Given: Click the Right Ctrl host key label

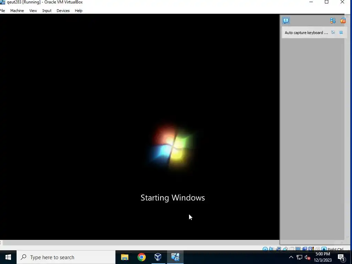Looking at the screenshot, I should tap(335, 249).
